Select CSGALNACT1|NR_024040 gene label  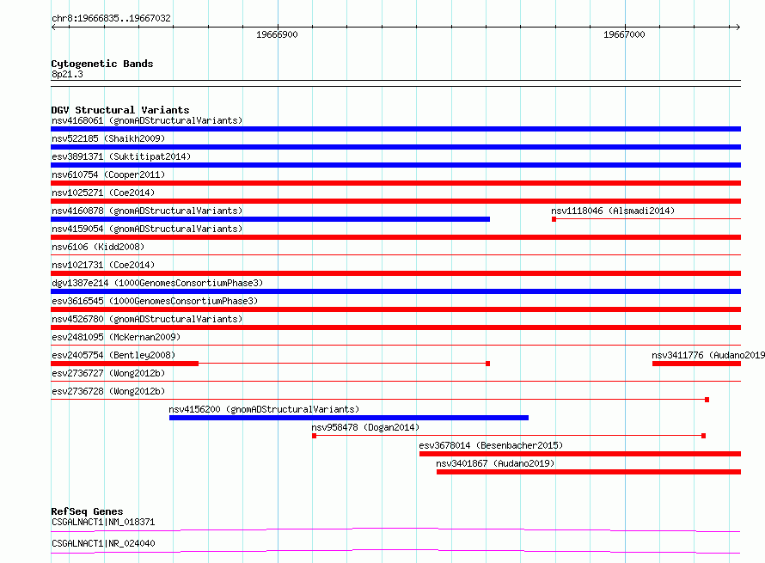point(103,543)
